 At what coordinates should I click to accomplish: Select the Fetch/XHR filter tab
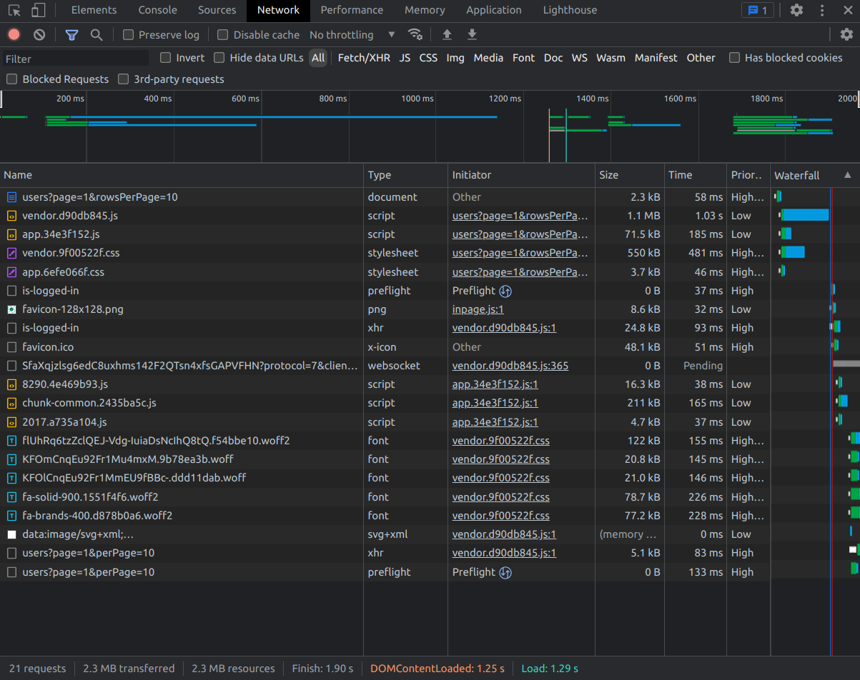pos(363,58)
